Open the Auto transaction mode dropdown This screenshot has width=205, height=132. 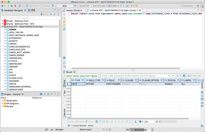(x=65, y=6)
